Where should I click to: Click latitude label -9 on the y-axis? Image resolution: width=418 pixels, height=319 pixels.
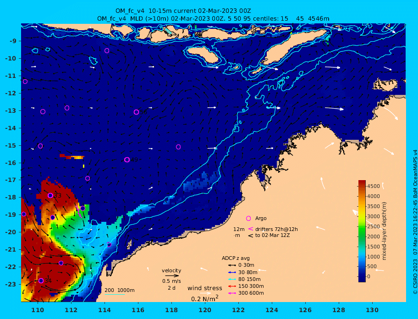coord(13,41)
